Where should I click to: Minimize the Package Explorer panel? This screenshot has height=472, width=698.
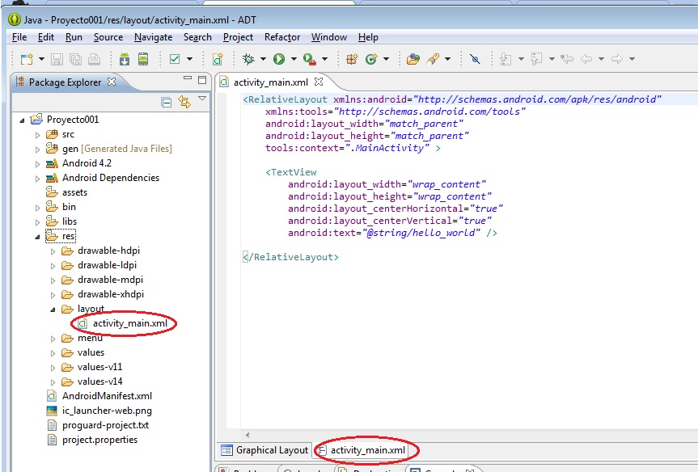pos(188,78)
